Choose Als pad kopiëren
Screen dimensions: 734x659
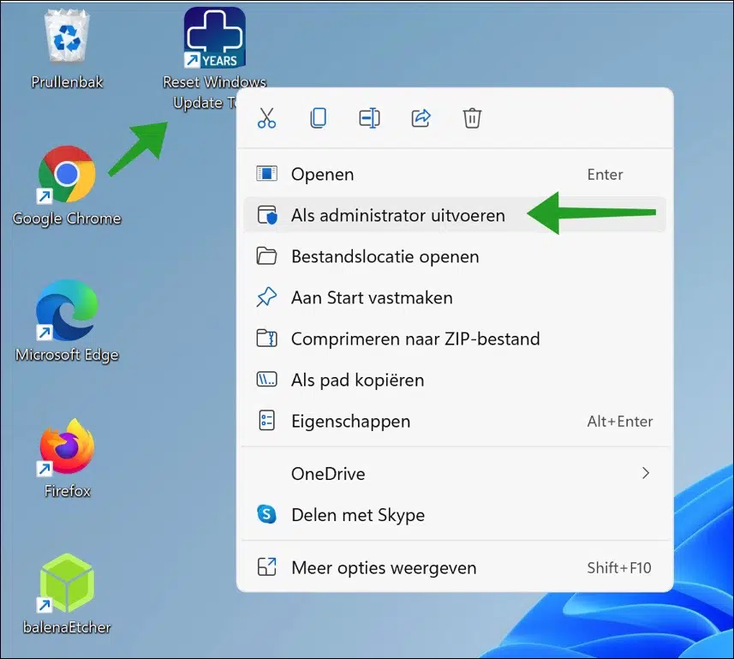click(455, 380)
